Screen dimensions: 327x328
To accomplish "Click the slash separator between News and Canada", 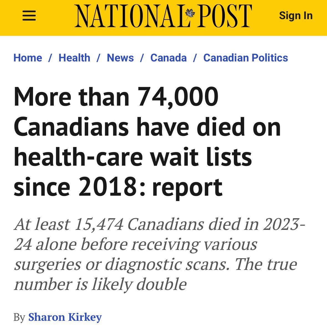I will (142, 58).
